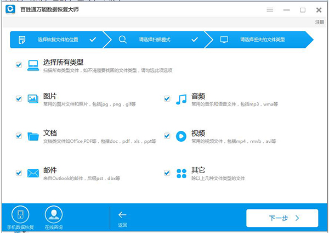Click the 音频 label
The height and width of the screenshot is (233, 329).
(198, 96)
